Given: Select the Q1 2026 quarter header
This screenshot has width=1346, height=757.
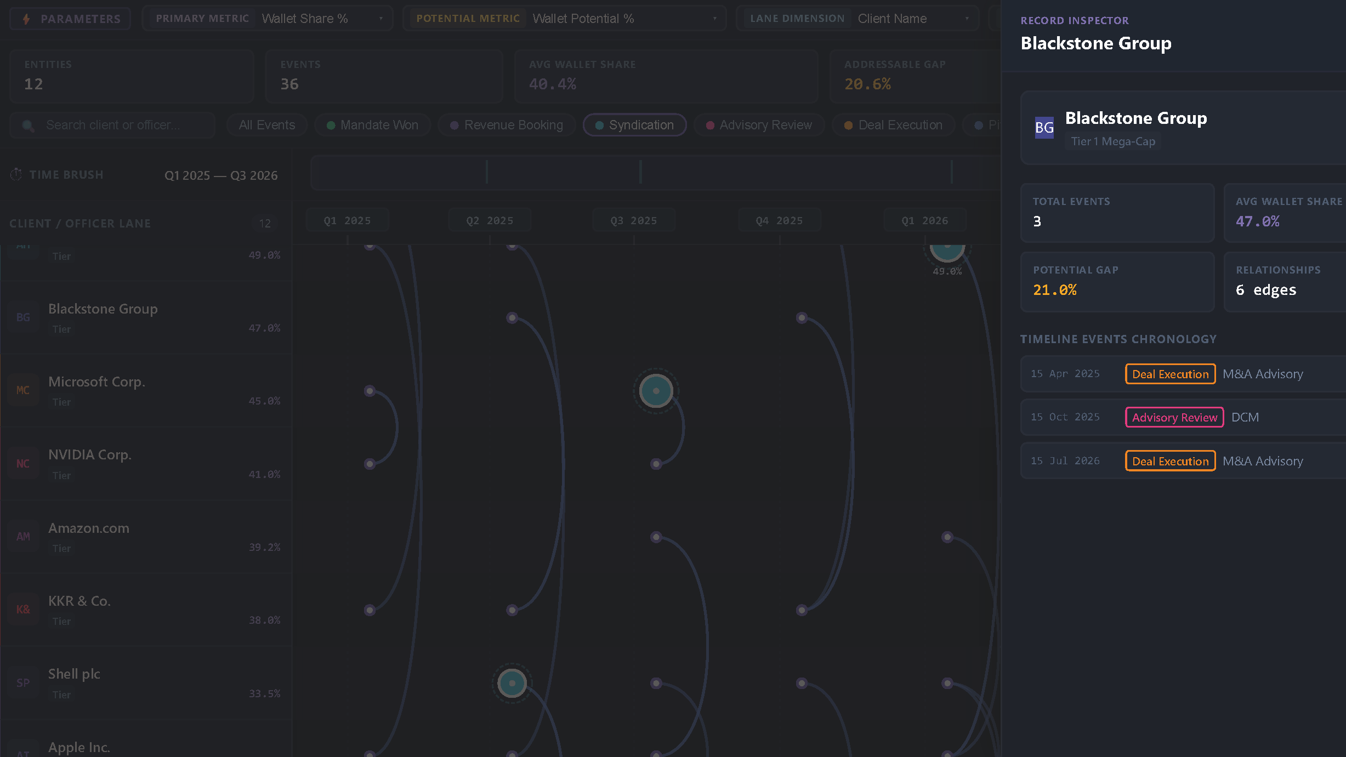Looking at the screenshot, I should point(925,220).
